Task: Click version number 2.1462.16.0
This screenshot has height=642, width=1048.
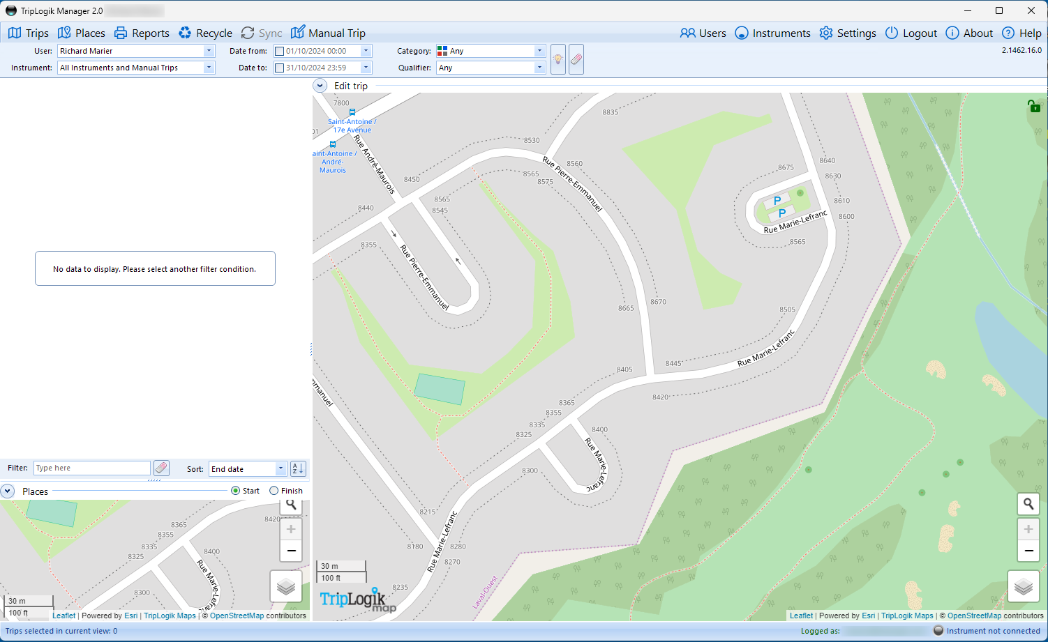Action: (x=1021, y=50)
